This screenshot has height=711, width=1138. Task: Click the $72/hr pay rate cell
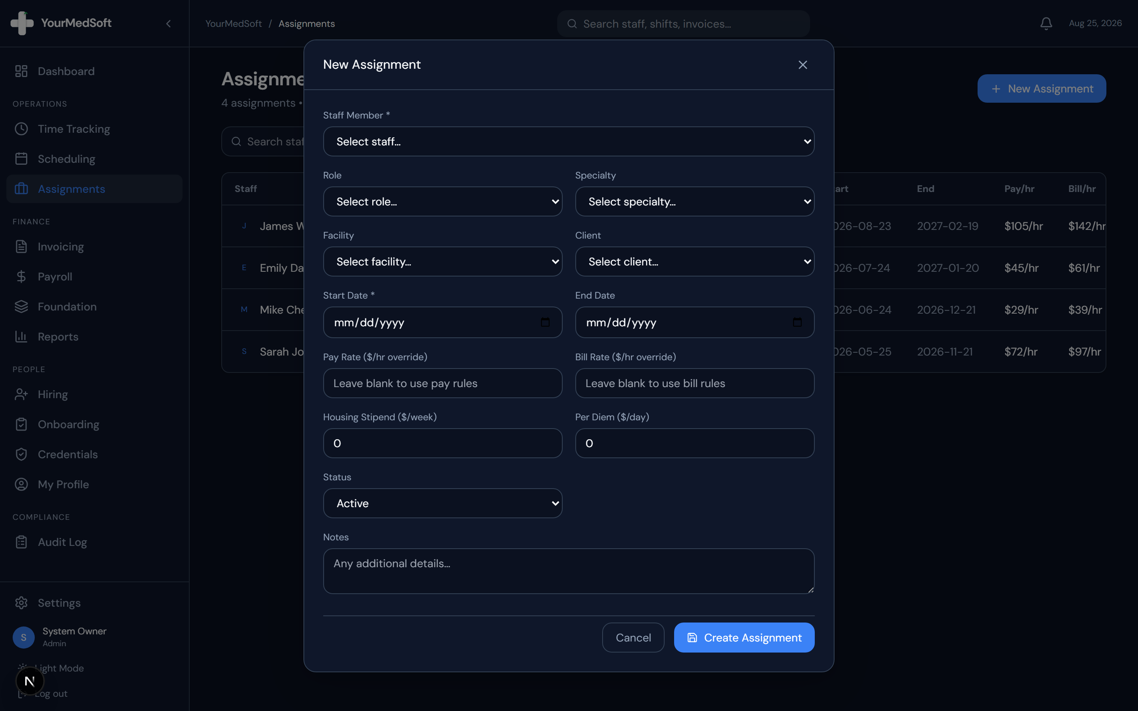click(x=1020, y=352)
